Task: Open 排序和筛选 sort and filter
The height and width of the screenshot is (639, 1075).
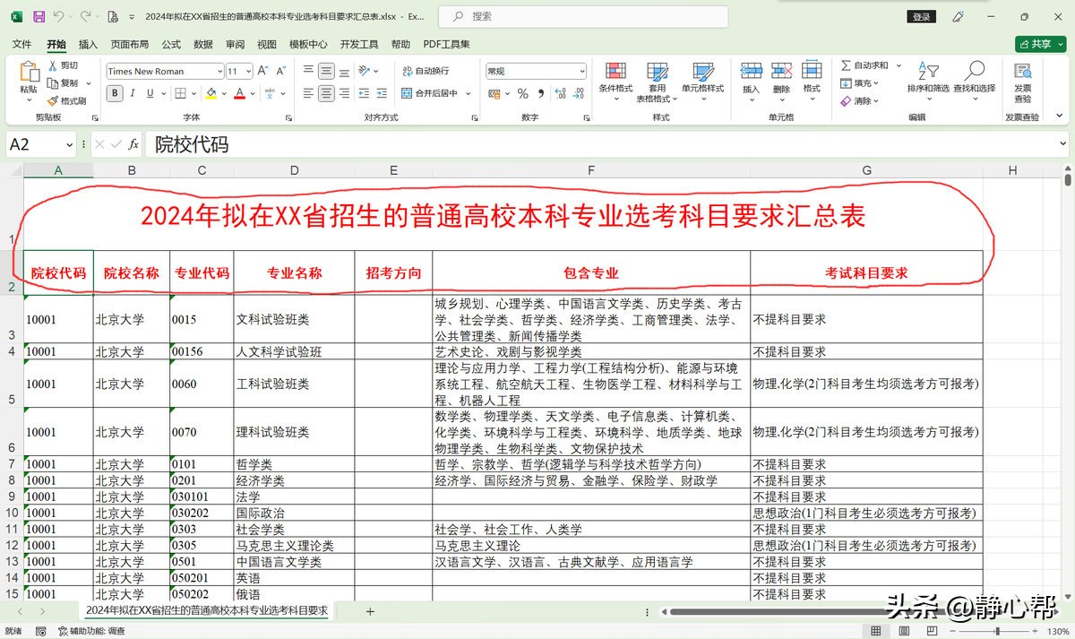Action: click(928, 81)
